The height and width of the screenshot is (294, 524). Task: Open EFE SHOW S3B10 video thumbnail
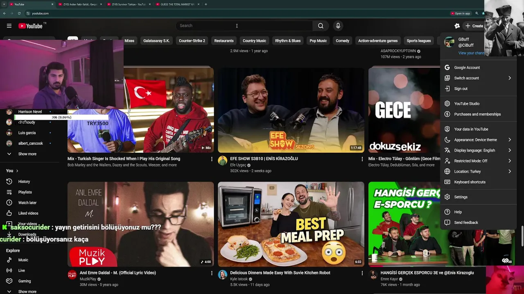click(291, 109)
